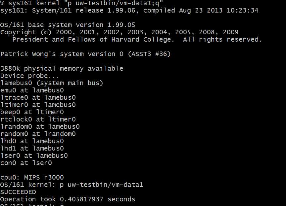Viewport: 286px width, 206px height.
Task: Click the rtclock0 at ltimer0 line
Action: click(38, 120)
